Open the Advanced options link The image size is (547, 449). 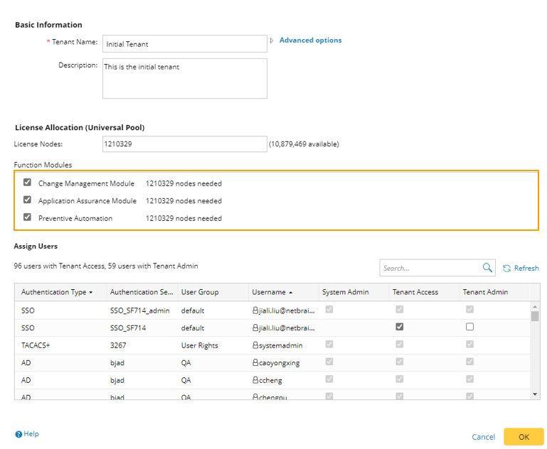[x=310, y=40]
